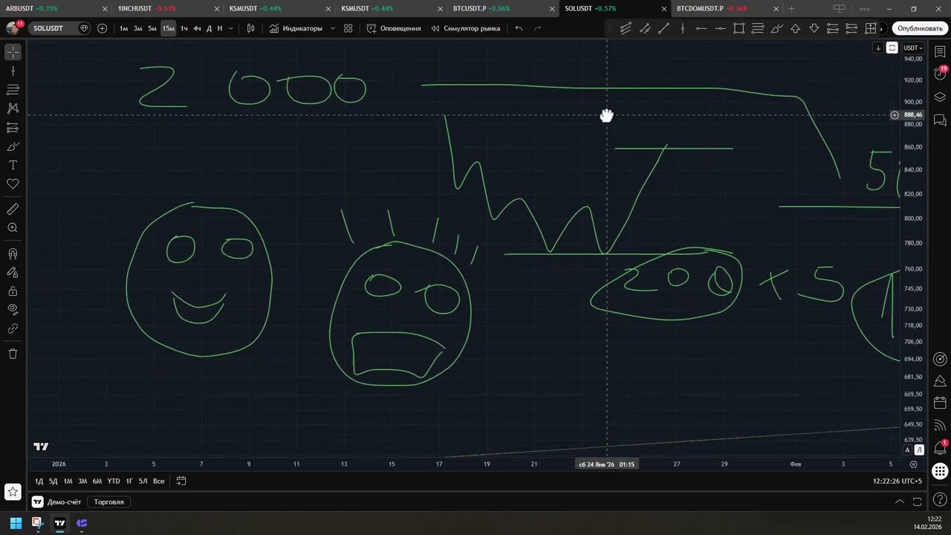The image size is (951, 535).
Task: Toggle hide all drawings eye icon
Action: (x=13, y=309)
